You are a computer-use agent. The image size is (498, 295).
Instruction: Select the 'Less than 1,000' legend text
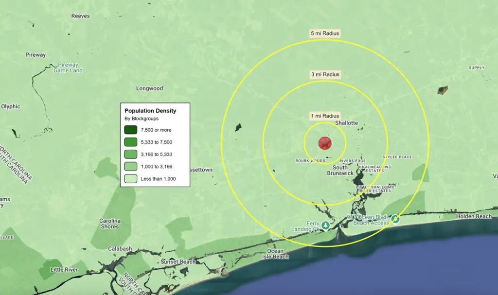click(x=158, y=179)
